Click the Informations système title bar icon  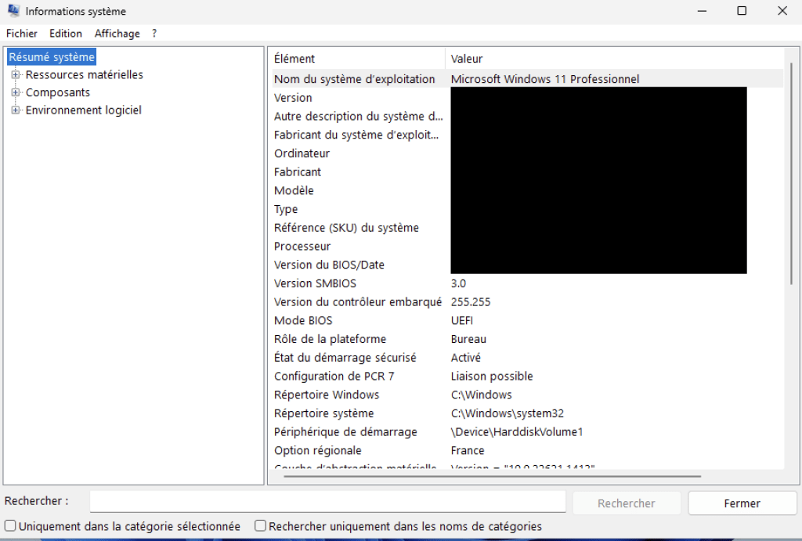[x=14, y=11]
